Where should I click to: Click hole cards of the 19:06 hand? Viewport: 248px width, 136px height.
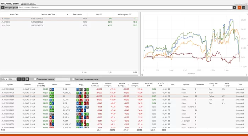[52, 117]
